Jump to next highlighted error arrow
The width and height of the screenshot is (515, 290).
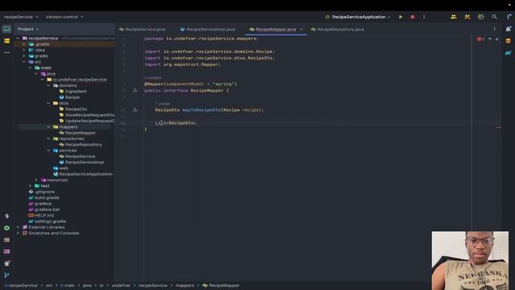497,39
